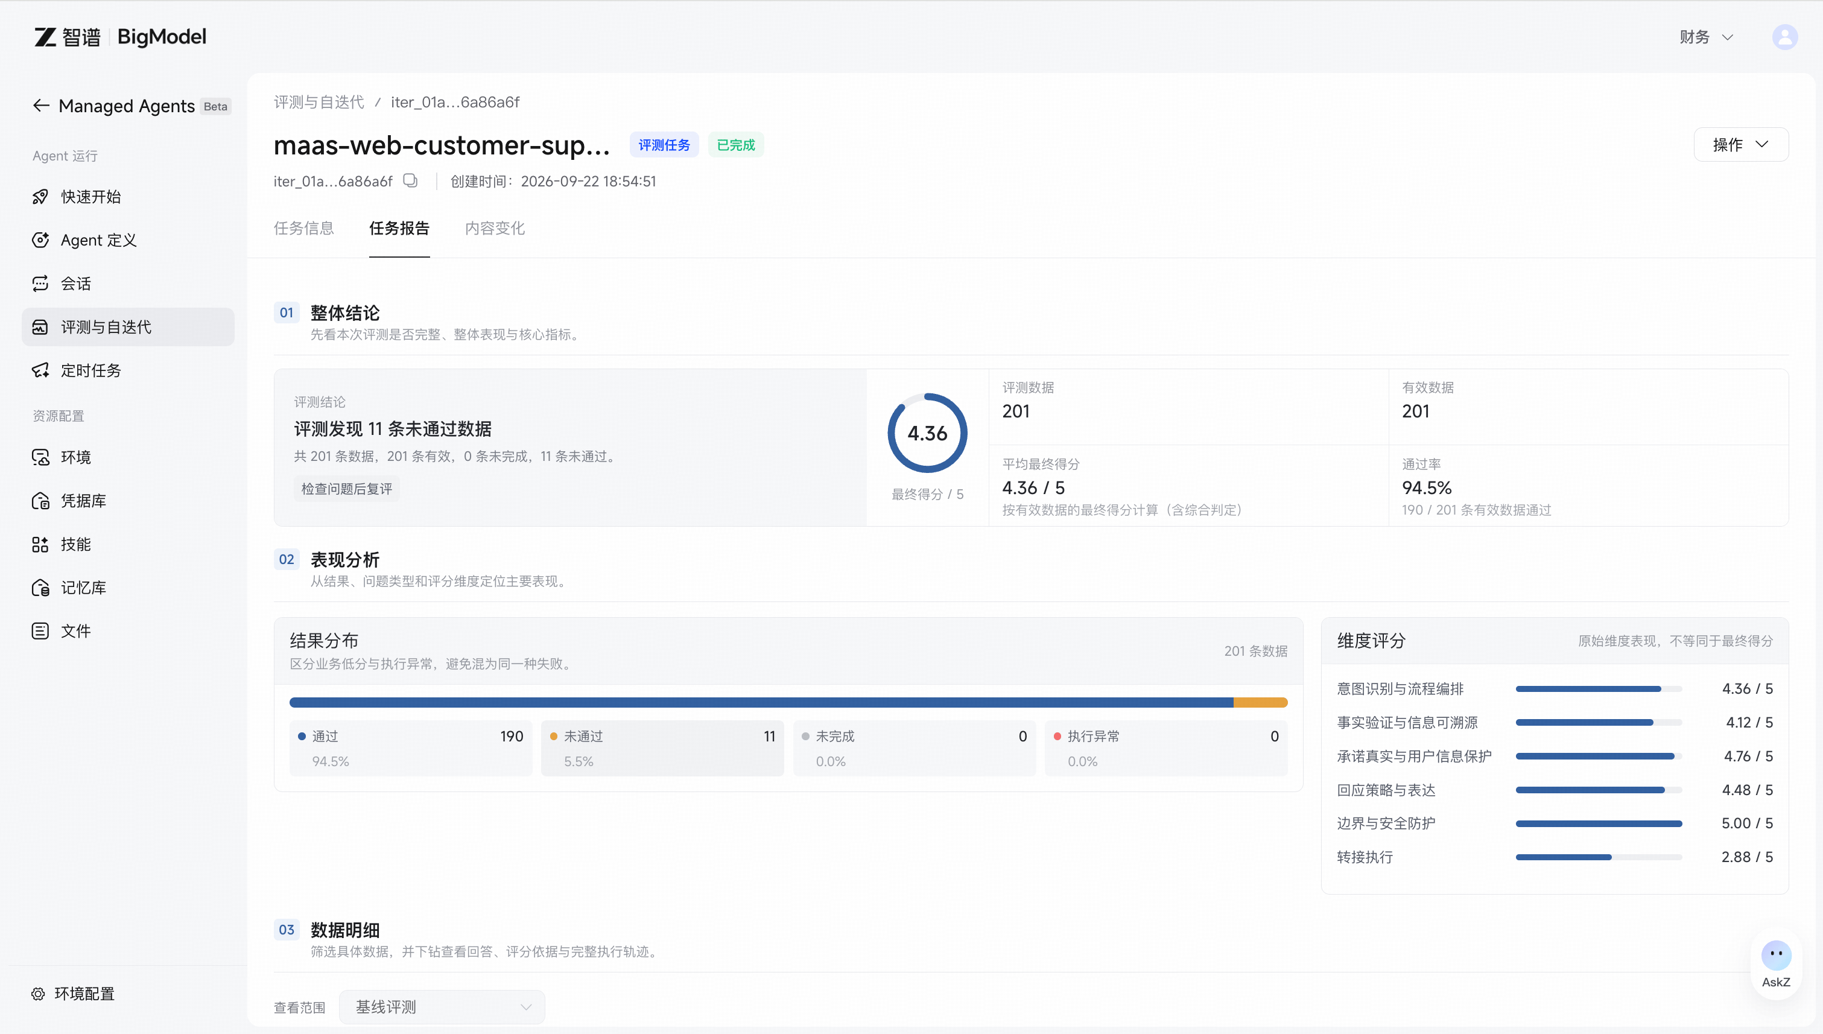Image resolution: width=1823 pixels, height=1034 pixels.
Task: Open 记忆库 menu item
Action: tap(128, 588)
